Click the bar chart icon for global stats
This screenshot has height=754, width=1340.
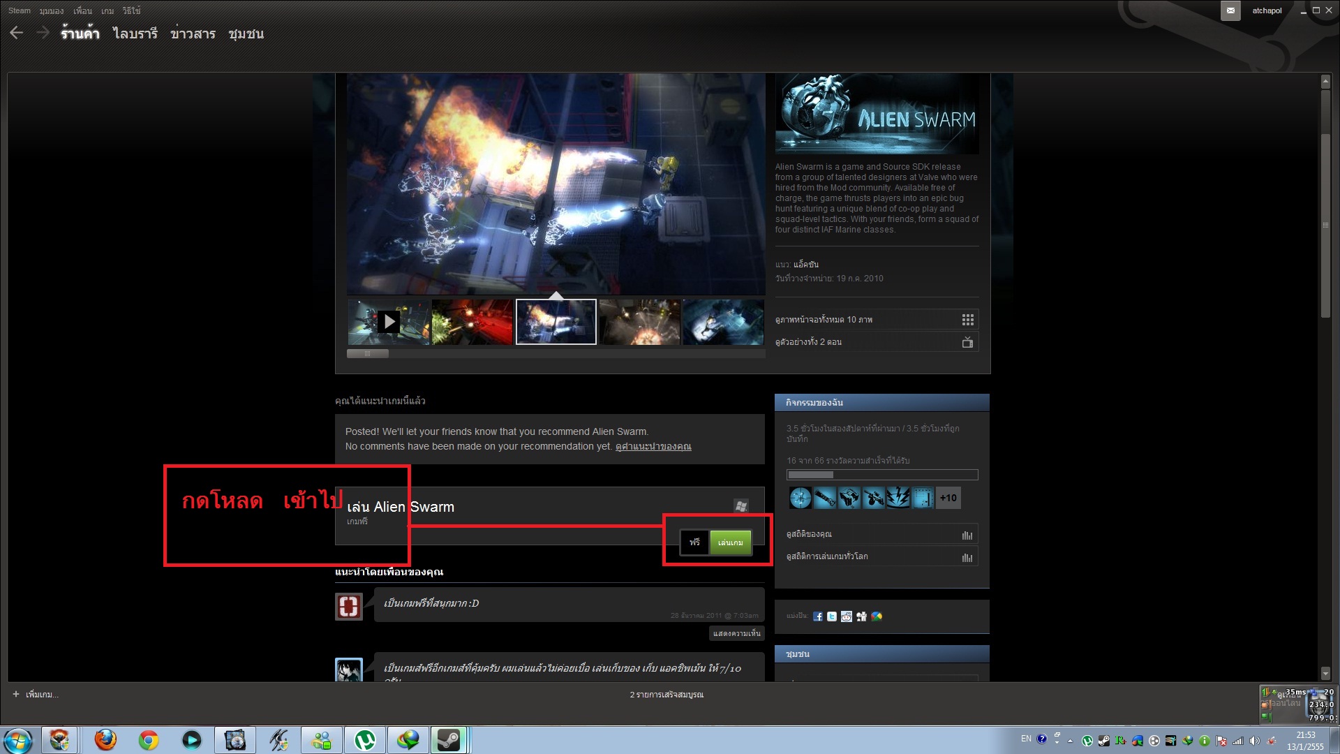click(x=967, y=557)
